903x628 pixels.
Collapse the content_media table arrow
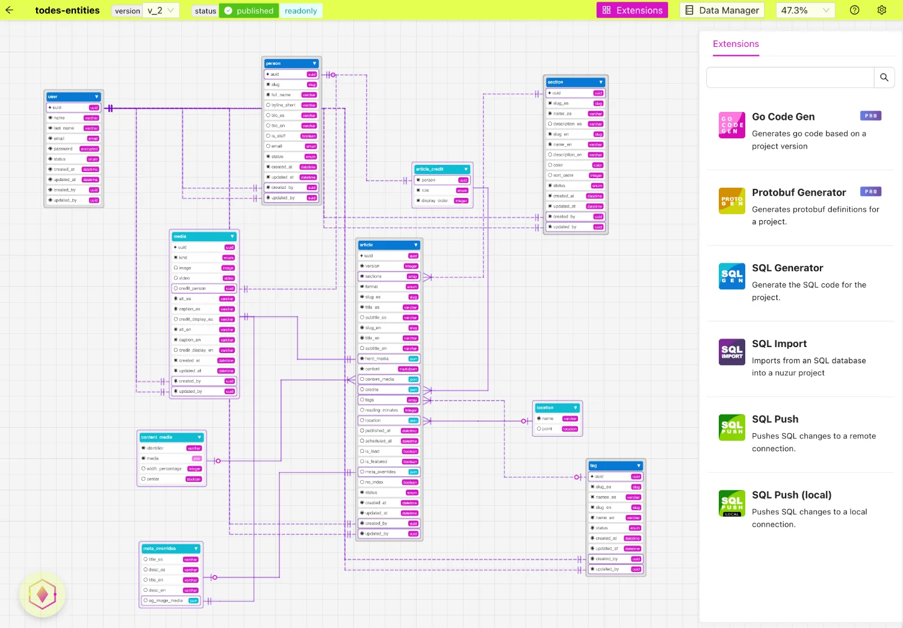(x=199, y=437)
